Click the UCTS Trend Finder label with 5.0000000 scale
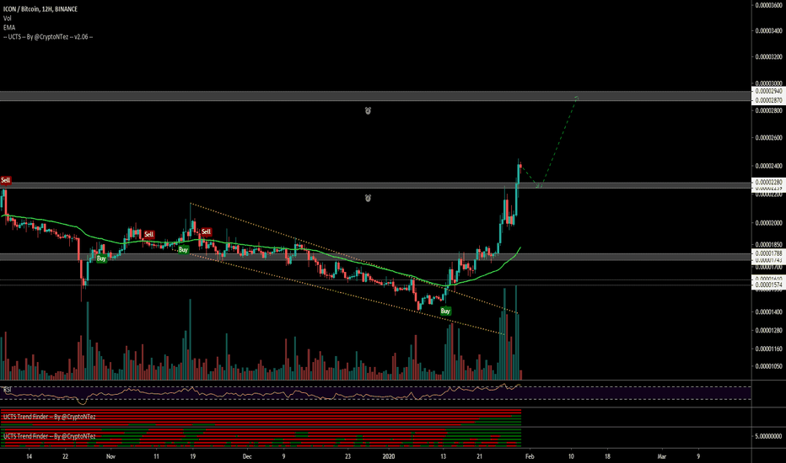Image resolution: width=786 pixels, height=463 pixels. (x=49, y=436)
